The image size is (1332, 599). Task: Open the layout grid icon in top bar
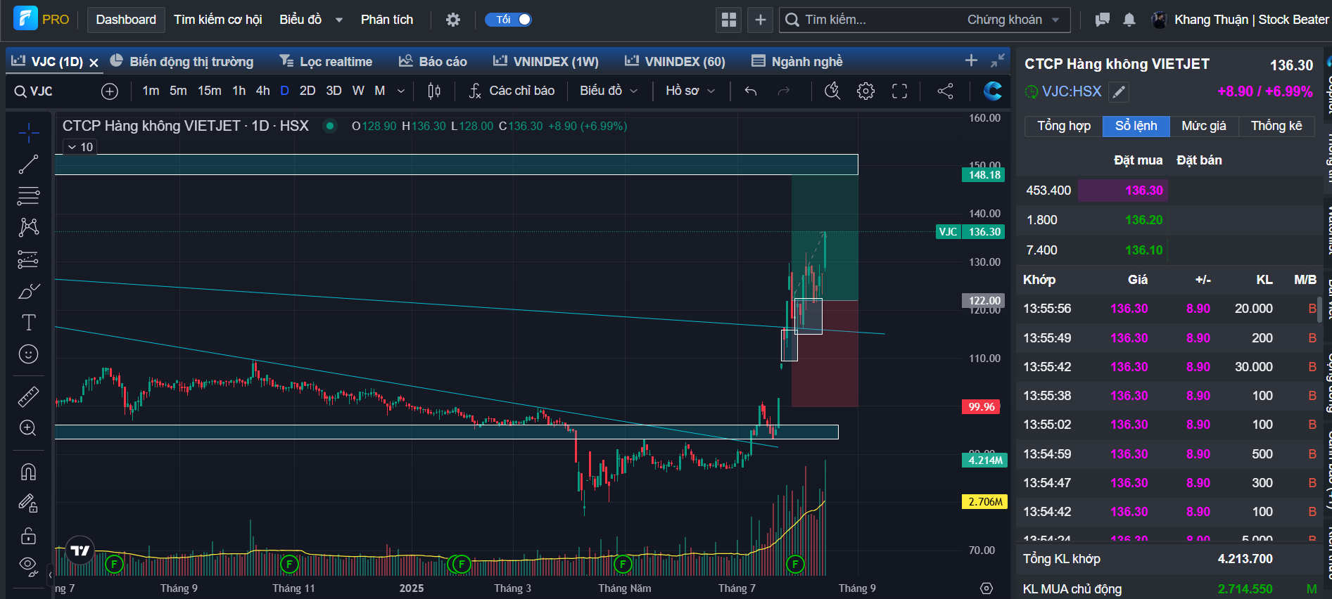pos(729,20)
